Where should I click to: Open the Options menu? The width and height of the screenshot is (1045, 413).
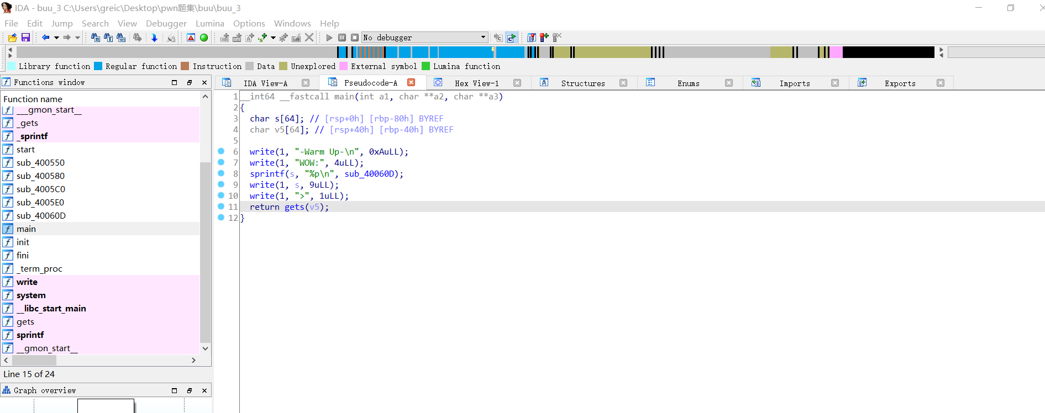click(x=249, y=23)
